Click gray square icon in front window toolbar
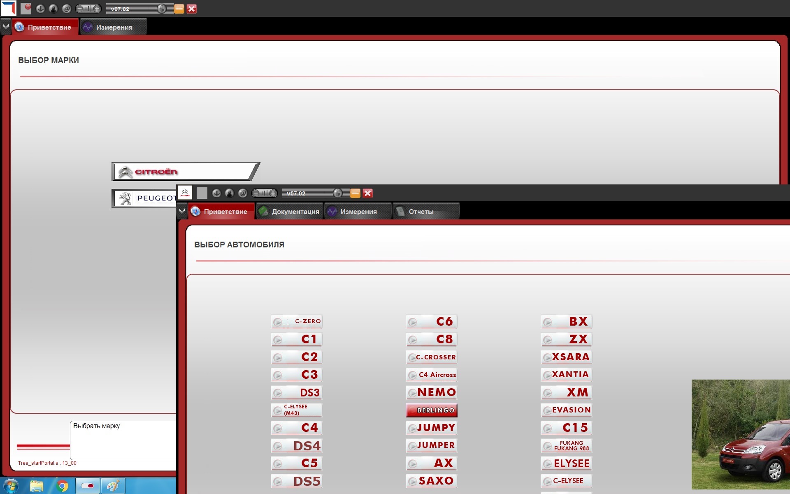790x494 pixels. [x=202, y=193]
